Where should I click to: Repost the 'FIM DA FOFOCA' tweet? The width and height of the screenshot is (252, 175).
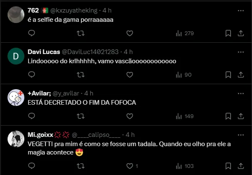81,116
